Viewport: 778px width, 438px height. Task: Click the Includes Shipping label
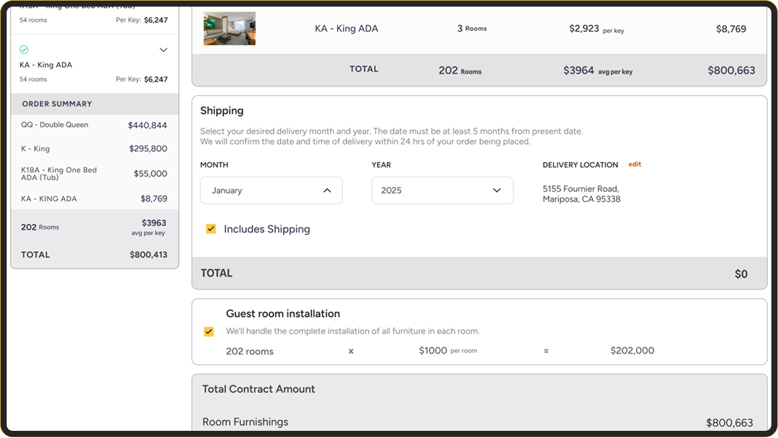(x=267, y=229)
